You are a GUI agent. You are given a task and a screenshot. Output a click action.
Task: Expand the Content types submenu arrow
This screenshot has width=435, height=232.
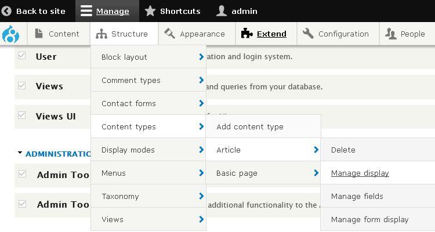pos(201,126)
